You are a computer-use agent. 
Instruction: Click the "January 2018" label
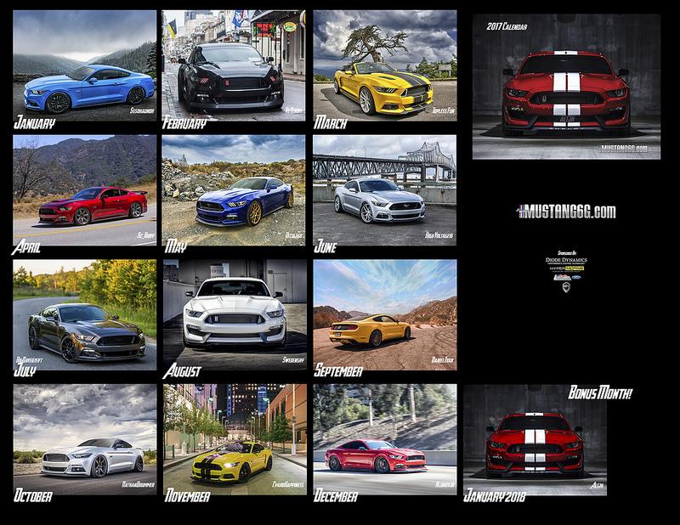[495, 496]
